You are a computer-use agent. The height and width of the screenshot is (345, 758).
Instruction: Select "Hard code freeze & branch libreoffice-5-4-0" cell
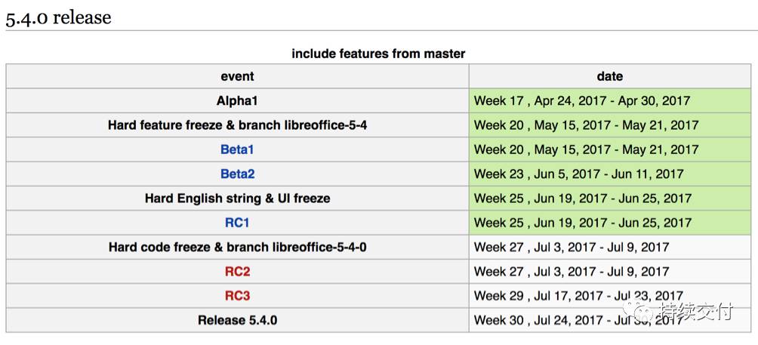pyautogui.click(x=237, y=247)
